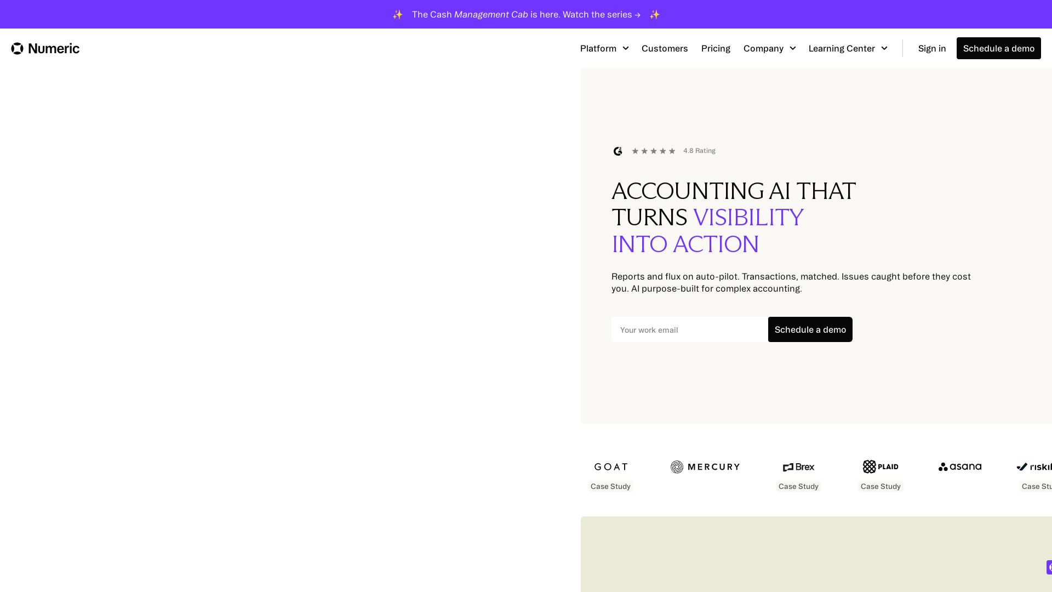Open the Cash Management Cab banner link
Screen dimensions: 1052x592
(526, 14)
